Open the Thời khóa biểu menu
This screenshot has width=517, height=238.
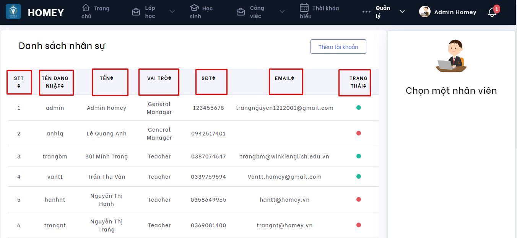[x=319, y=12]
